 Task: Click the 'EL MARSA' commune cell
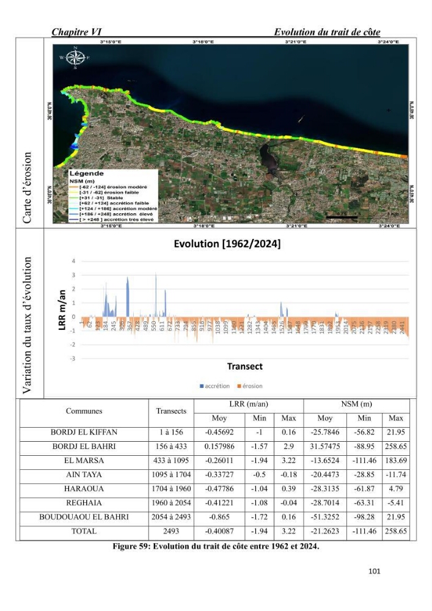click(84, 461)
